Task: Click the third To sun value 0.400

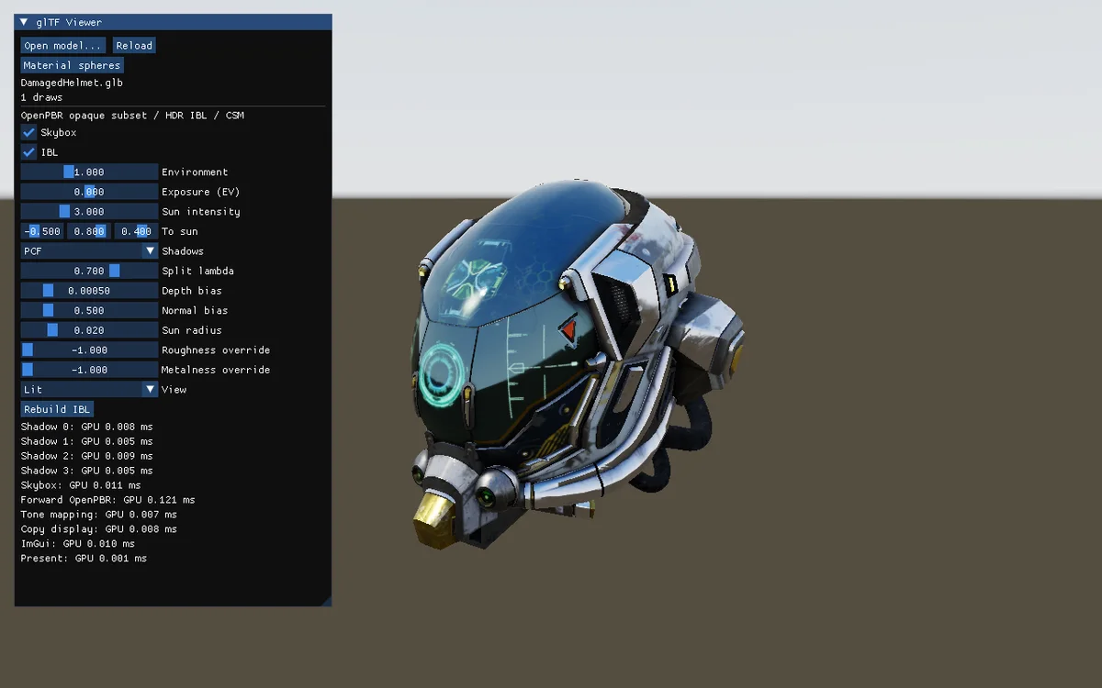Action: [x=136, y=231]
